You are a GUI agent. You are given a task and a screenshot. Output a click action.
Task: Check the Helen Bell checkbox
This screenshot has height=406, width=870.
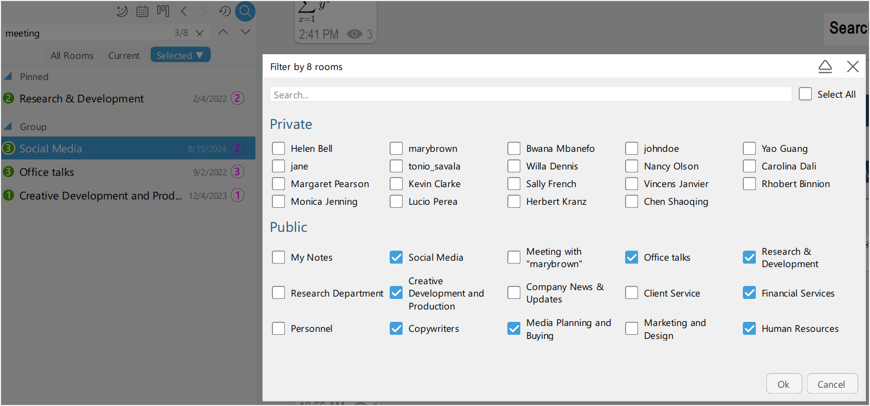coord(278,148)
